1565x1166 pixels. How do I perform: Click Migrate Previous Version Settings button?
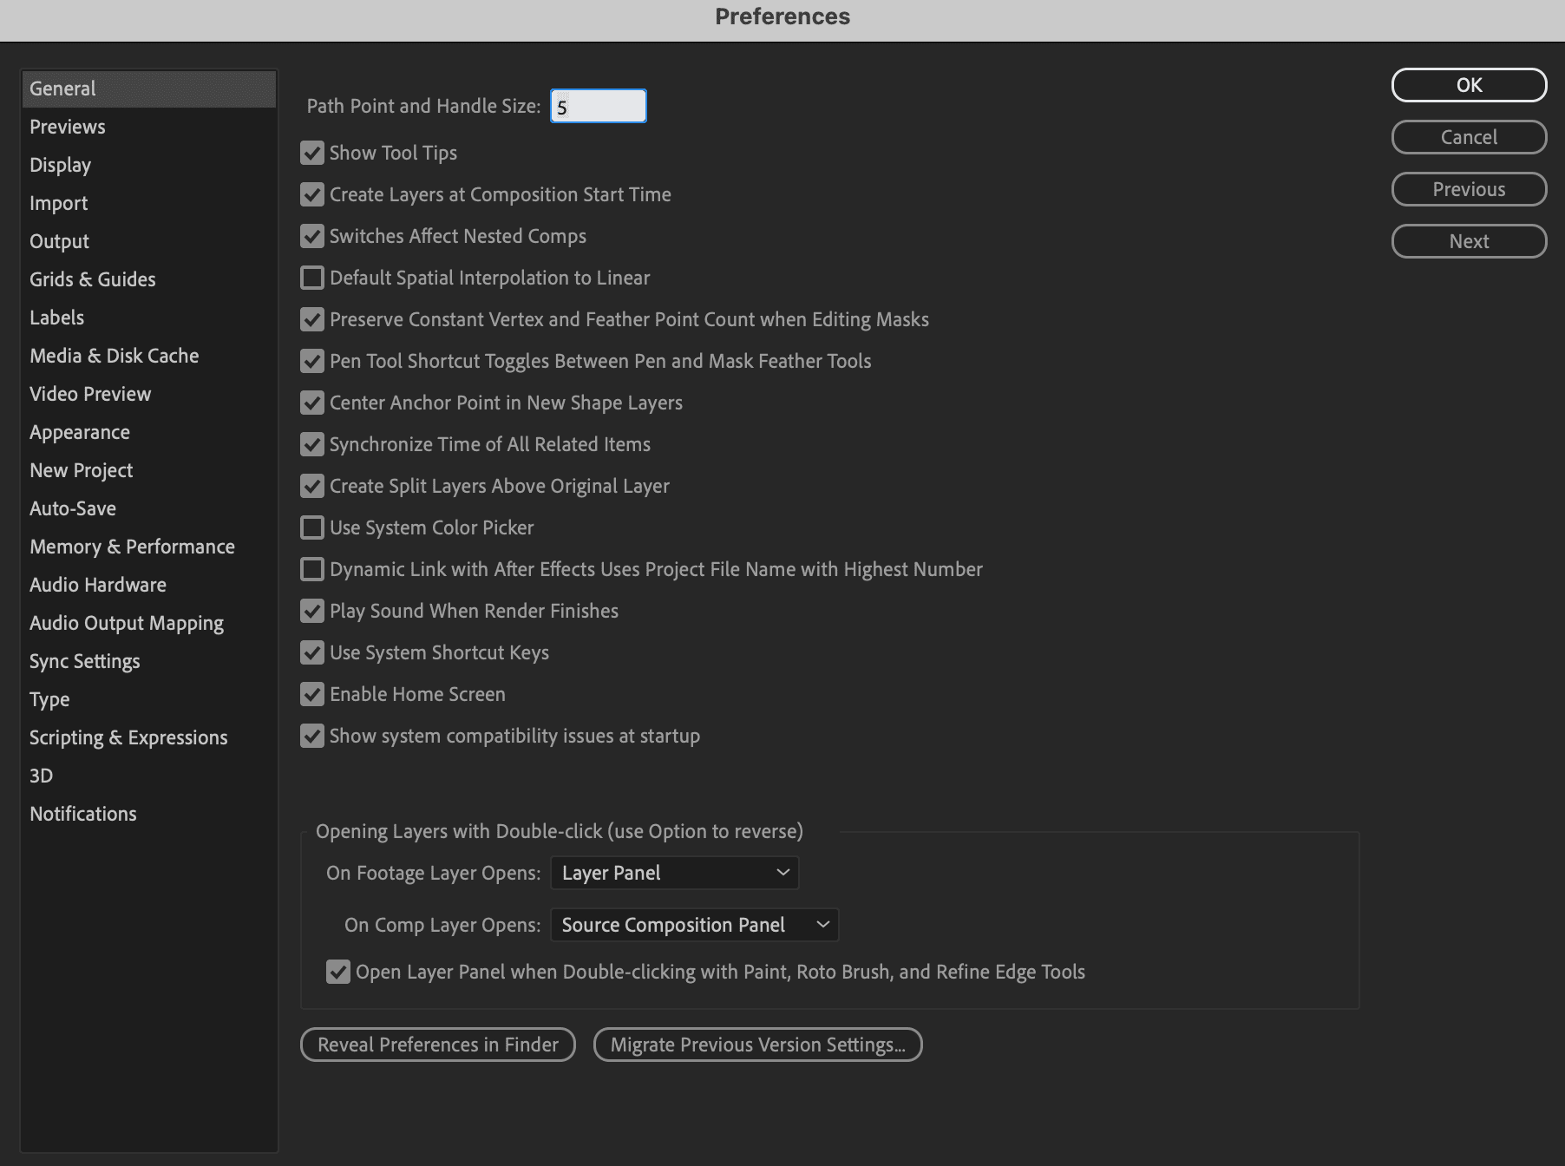[x=757, y=1045]
